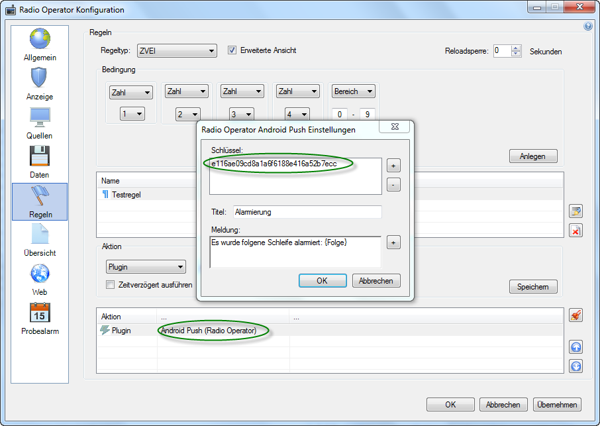Click the Plugin lightning icon in action row
Screen dimensions: 600x426
pyautogui.click(x=105, y=330)
